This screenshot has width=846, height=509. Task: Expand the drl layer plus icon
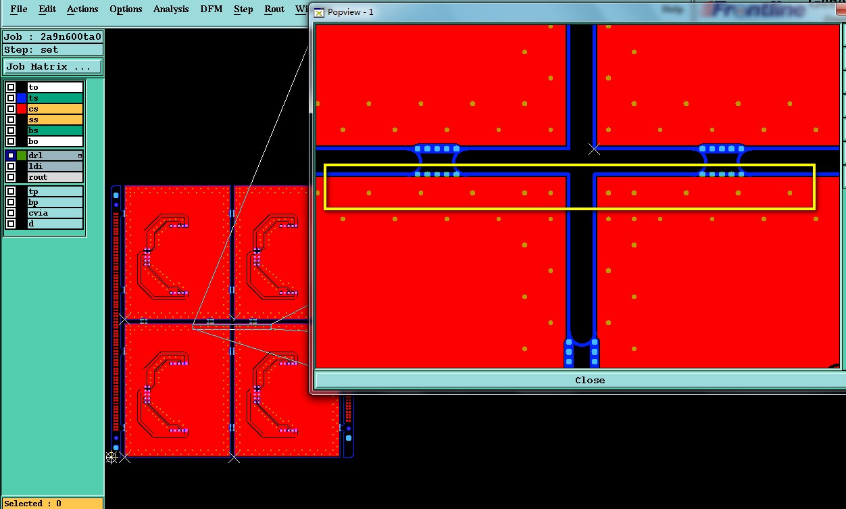(80, 156)
